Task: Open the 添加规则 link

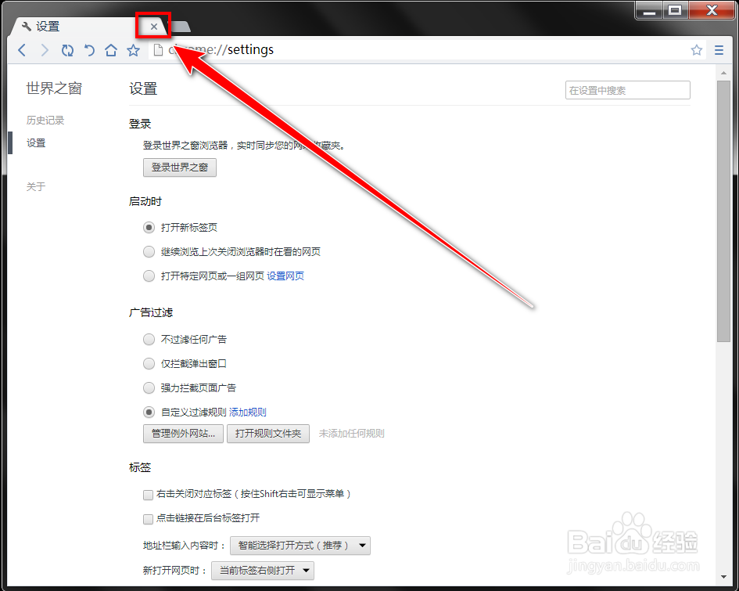Action: coord(248,413)
